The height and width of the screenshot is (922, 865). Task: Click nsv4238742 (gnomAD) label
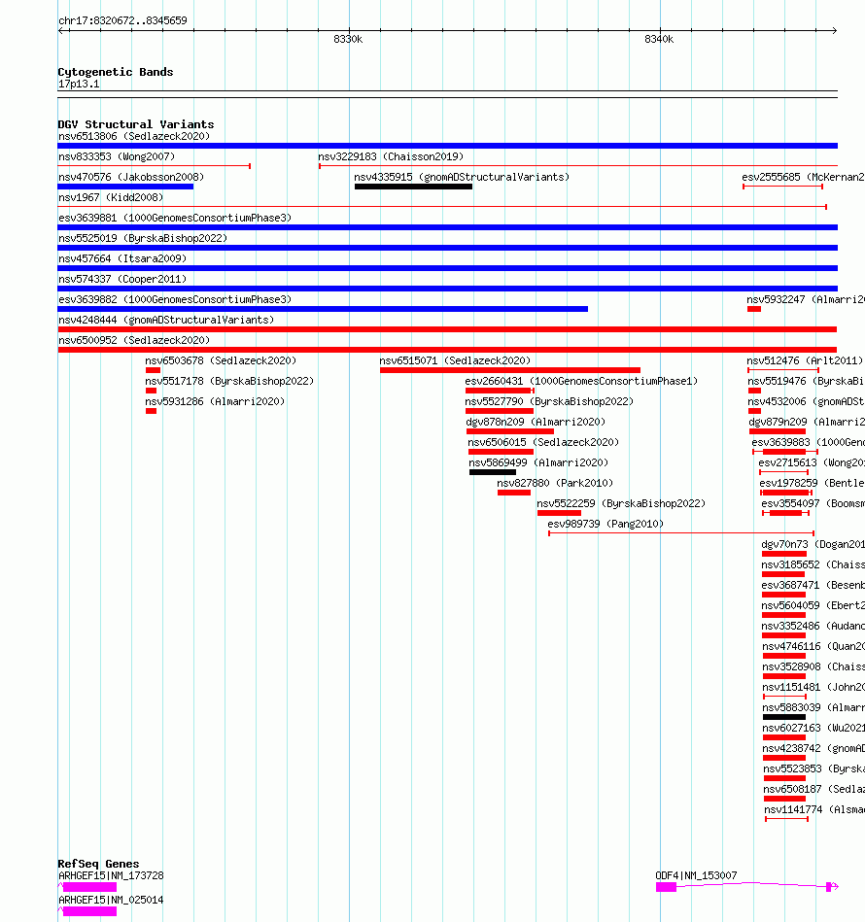(x=813, y=748)
